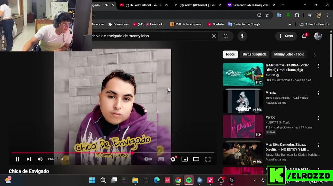Open options for Sike Damodar mix
Viewport: 333px width, 186px height.
(x=319, y=145)
